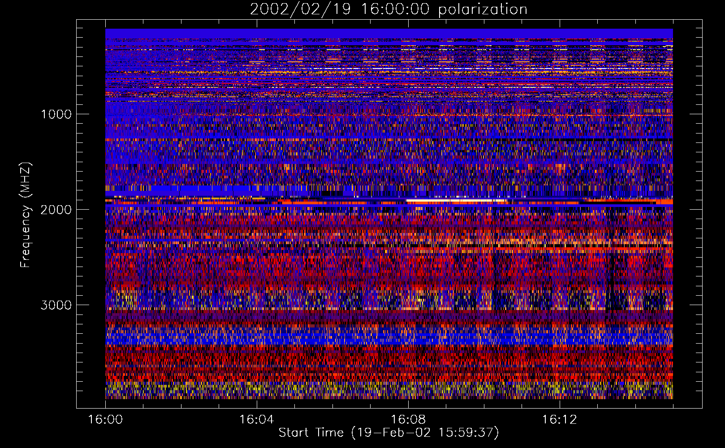Click the 2000 frequency tick label
Image resolution: width=725 pixels, height=448 pixels.
tap(56, 210)
